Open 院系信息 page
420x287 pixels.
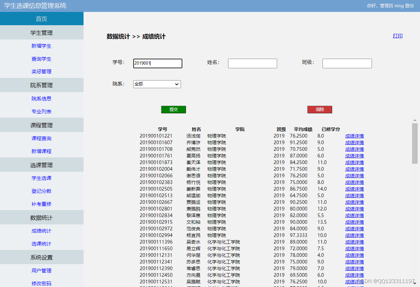(41, 99)
